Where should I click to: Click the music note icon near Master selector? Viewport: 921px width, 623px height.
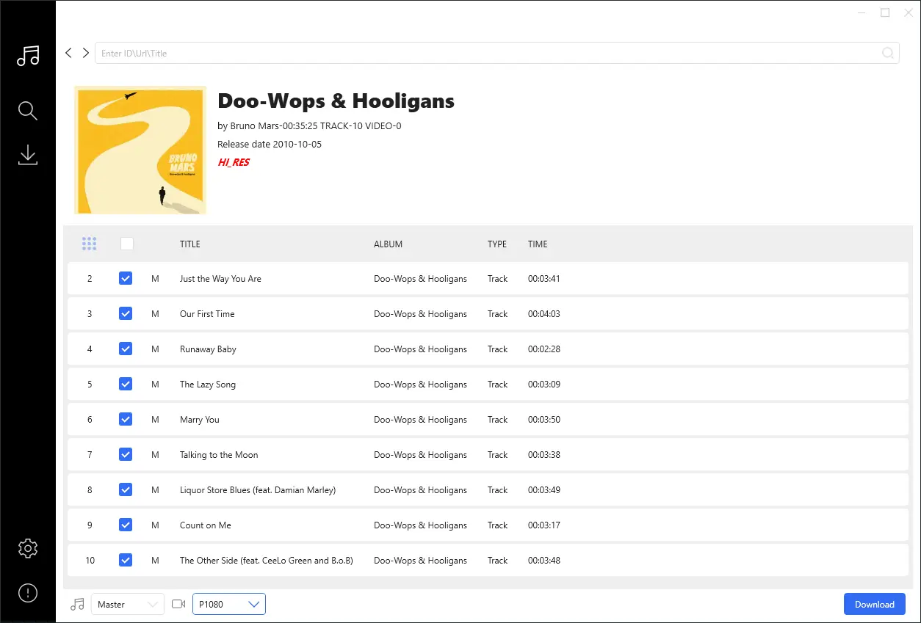coord(77,604)
